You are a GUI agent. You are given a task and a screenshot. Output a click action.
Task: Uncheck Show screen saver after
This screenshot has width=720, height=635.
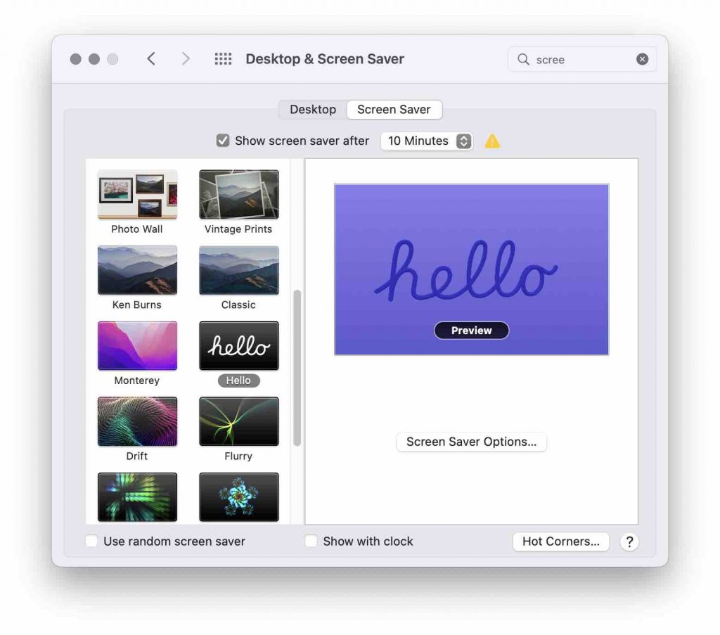(x=223, y=141)
